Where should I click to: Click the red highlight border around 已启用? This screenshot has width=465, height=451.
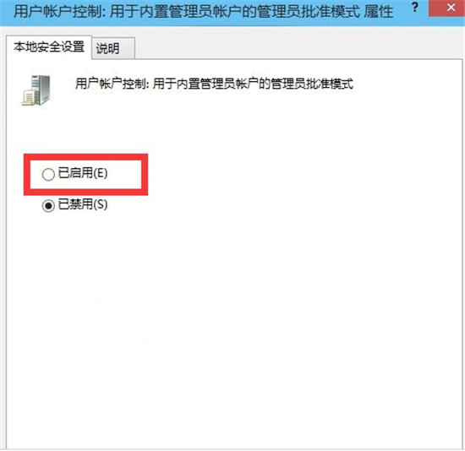click(x=85, y=157)
